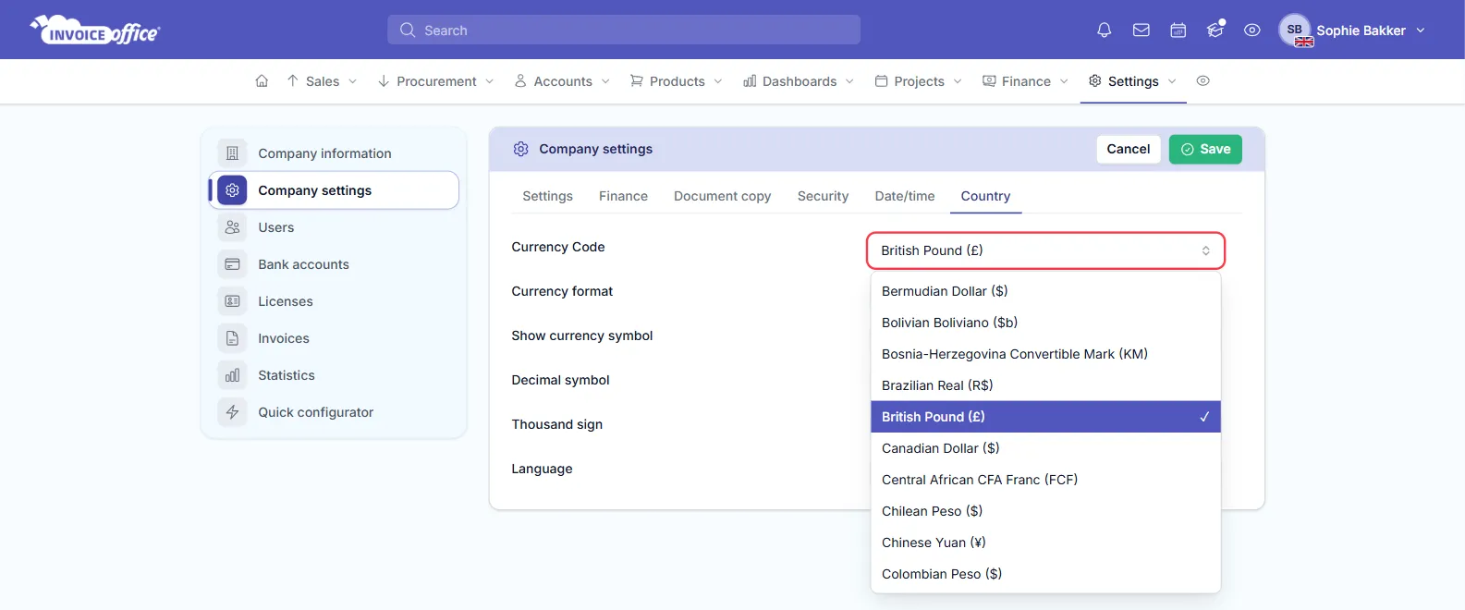Click the Quick configurator lightning icon
The image size is (1465, 610).
click(232, 412)
